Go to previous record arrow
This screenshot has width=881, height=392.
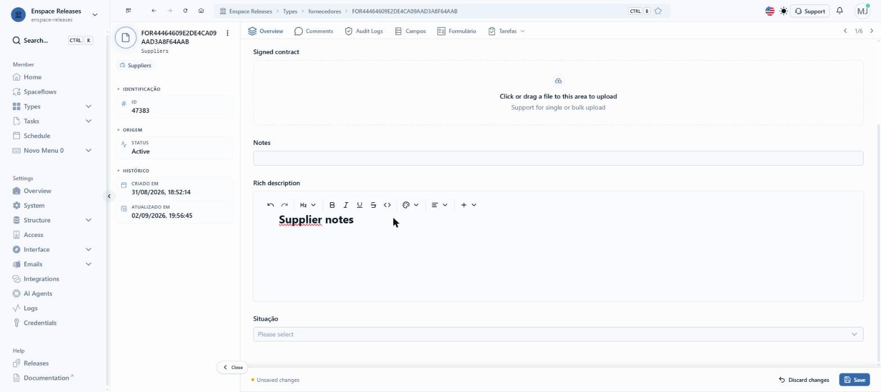coord(845,31)
